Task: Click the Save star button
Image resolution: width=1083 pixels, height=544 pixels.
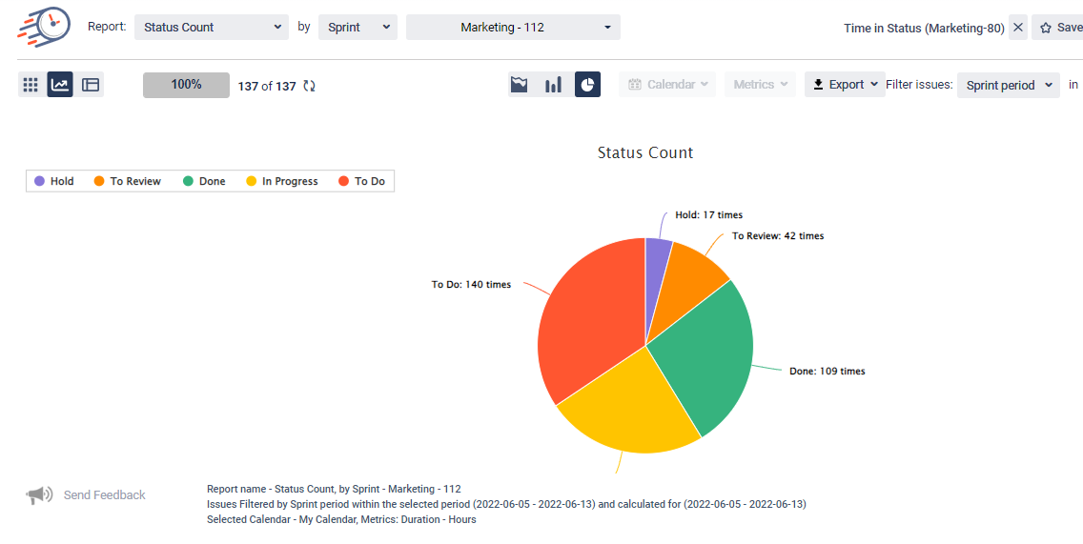Action: [x=1058, y=28]
